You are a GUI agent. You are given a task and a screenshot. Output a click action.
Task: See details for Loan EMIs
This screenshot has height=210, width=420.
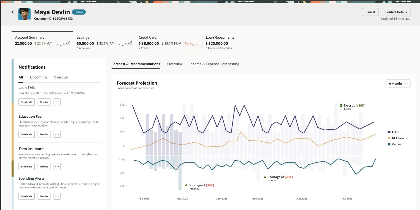click(26, 102)
